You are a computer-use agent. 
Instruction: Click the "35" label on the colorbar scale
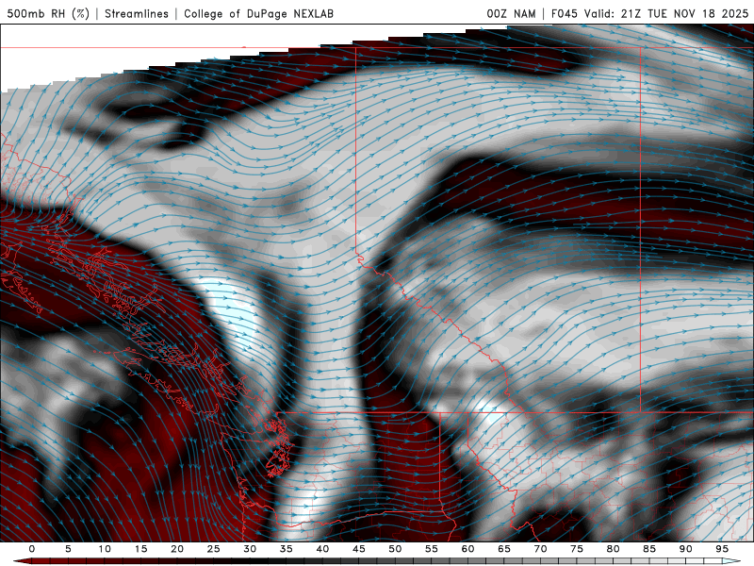[287, 549]
